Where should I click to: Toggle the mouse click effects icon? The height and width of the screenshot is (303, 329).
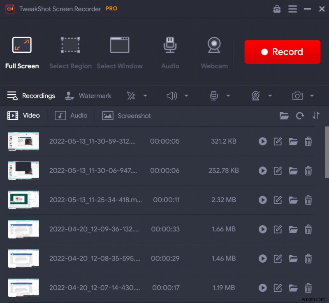132,96
